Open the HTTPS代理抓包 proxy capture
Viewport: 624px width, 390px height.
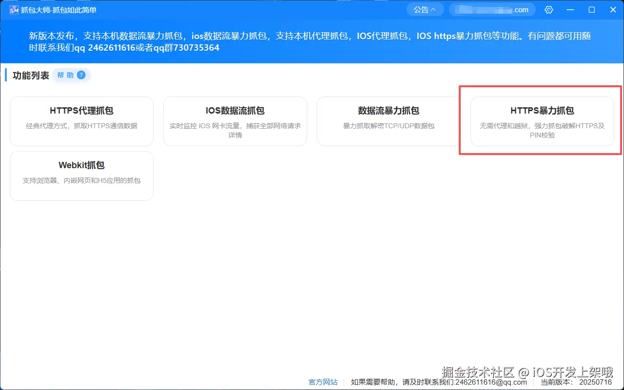click(81, 121)
